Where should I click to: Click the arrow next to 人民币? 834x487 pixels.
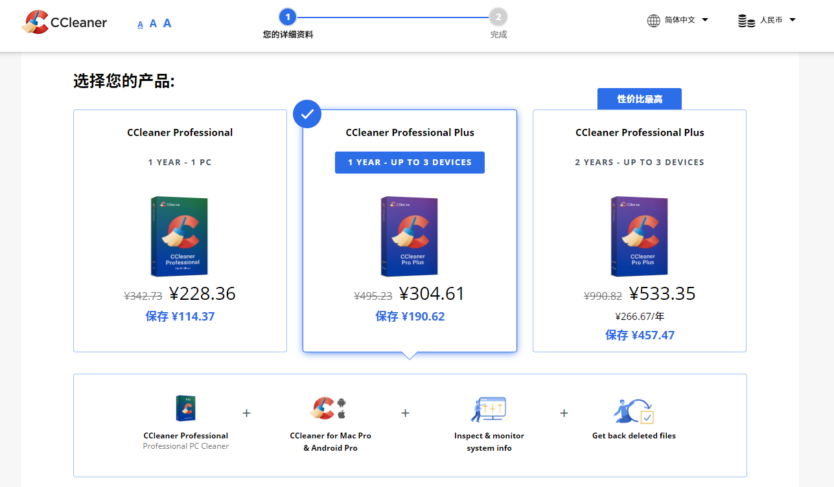pos(792,20)
